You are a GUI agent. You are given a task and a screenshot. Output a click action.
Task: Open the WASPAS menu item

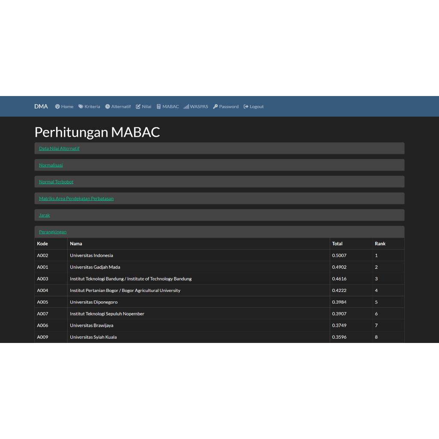(196, 106)
